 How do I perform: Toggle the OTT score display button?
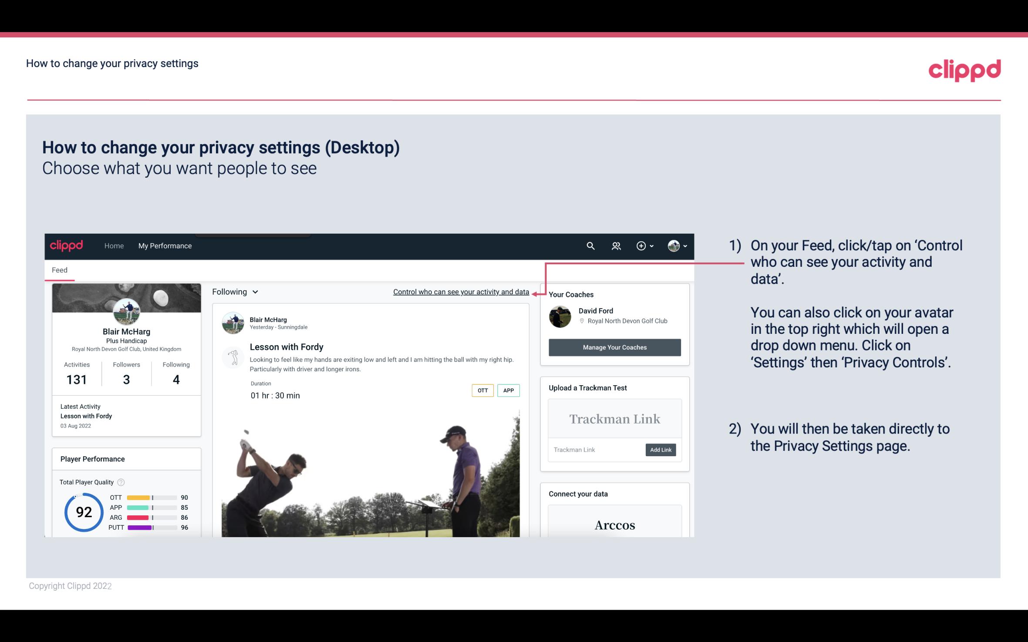(x=482, y=390)
